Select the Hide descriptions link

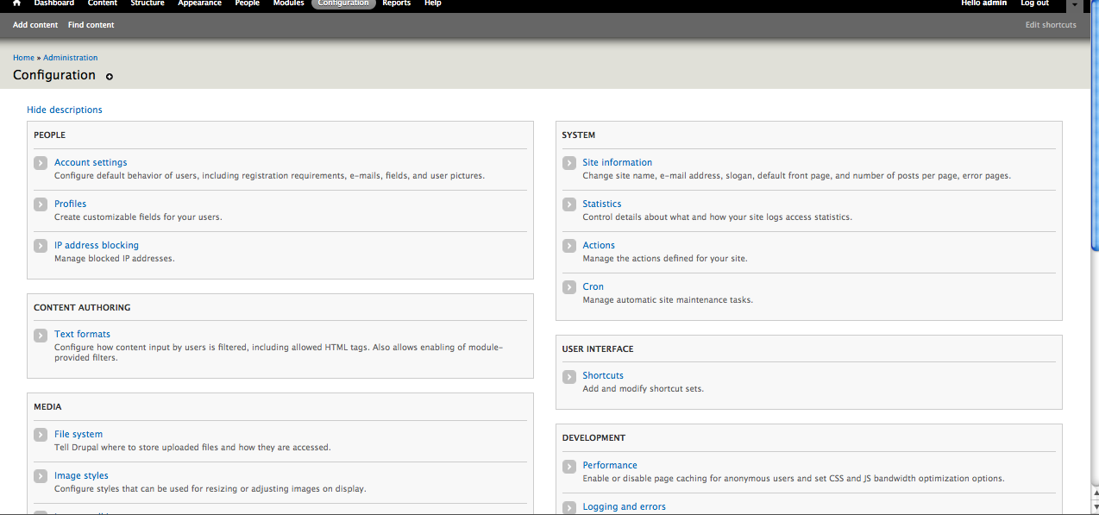(65, 110)
